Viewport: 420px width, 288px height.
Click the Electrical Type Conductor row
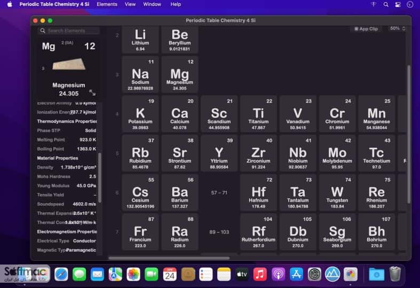pos(66,241)
